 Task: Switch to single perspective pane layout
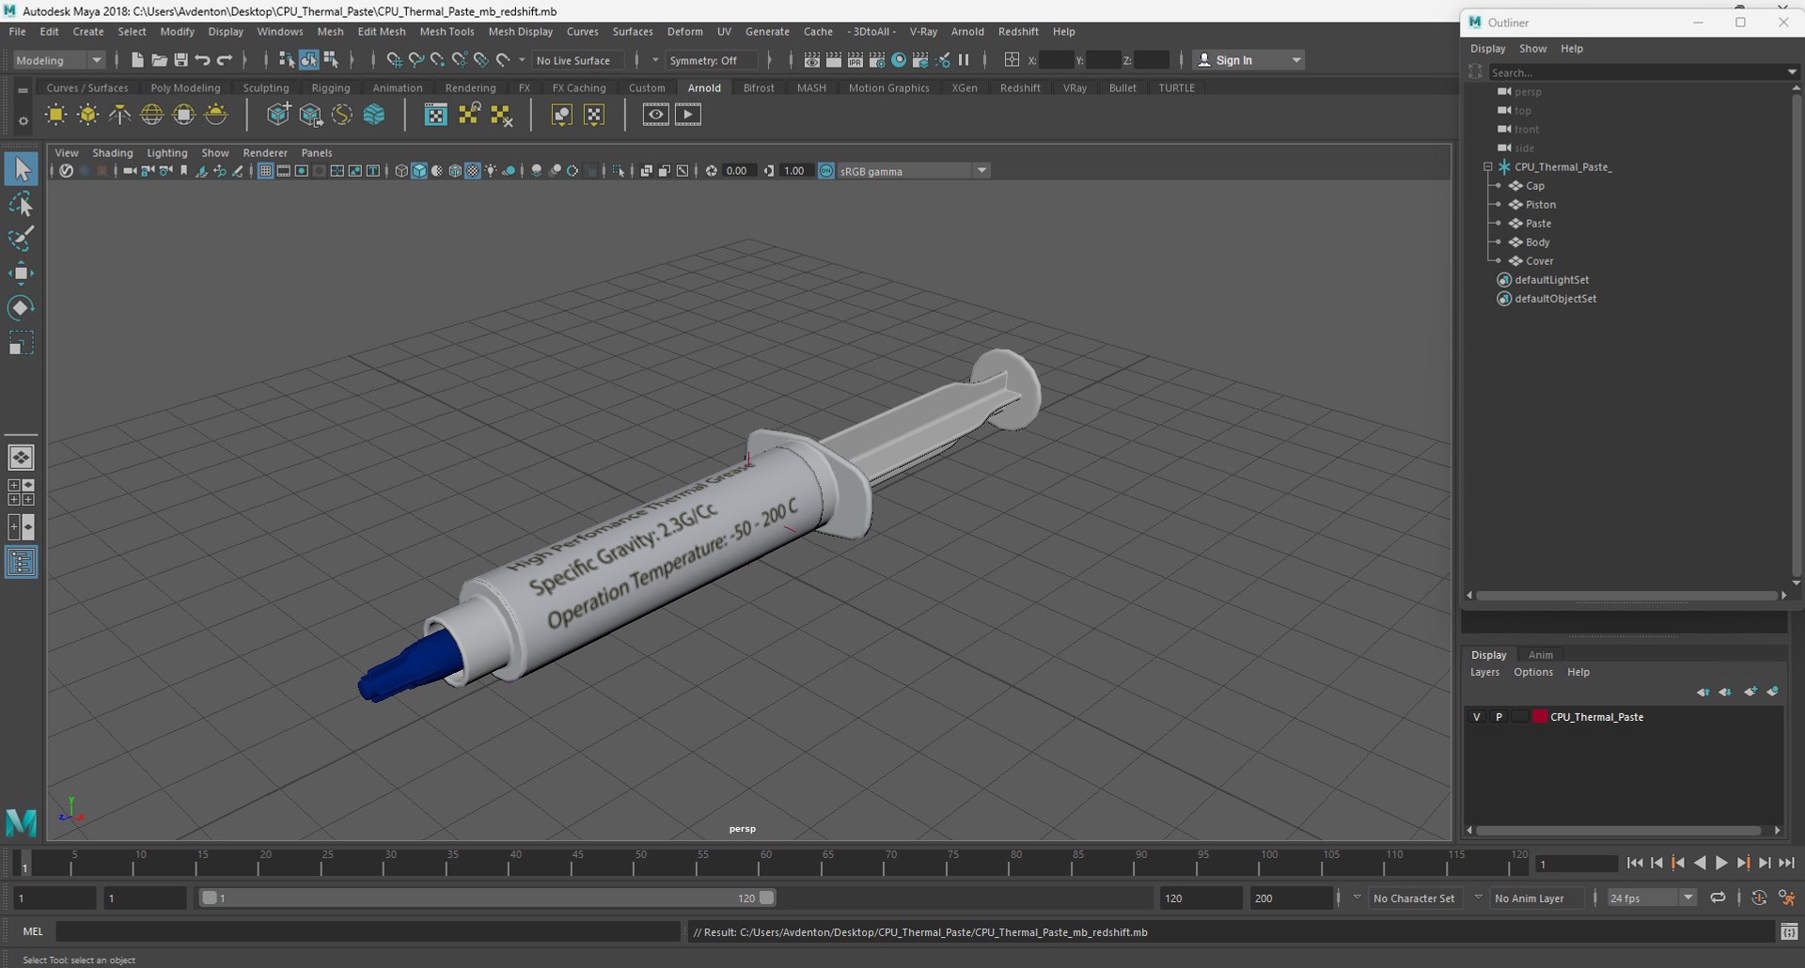click(21, 458)
